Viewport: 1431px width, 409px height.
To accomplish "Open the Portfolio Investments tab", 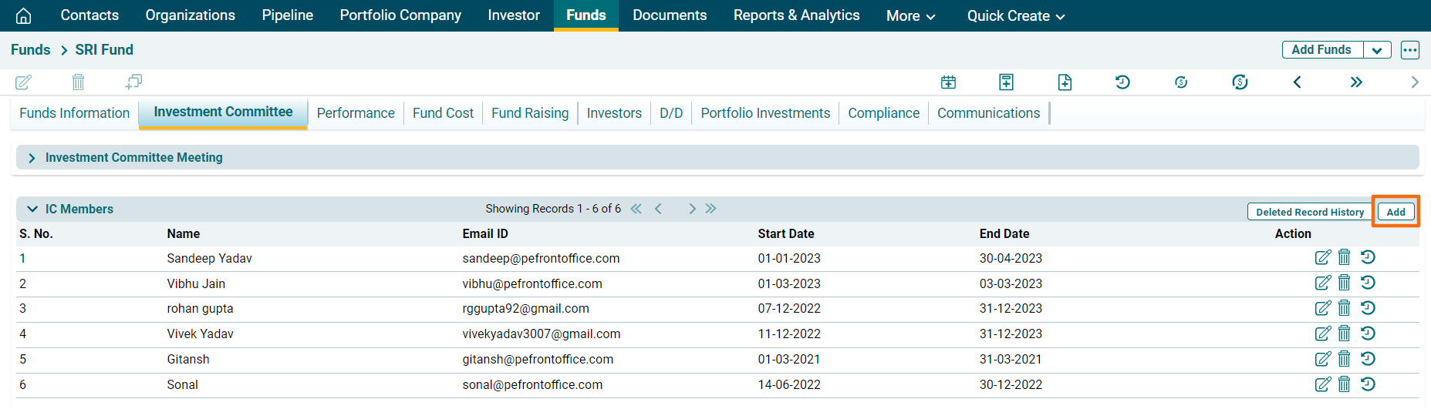I will 764,113.
